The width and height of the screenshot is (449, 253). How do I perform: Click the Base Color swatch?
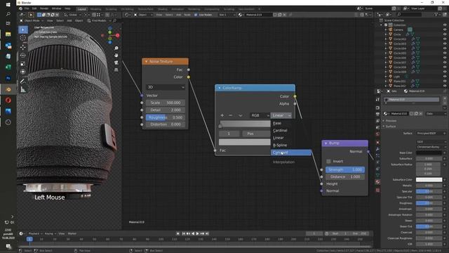pyautogui.click(x=429, y=153)
